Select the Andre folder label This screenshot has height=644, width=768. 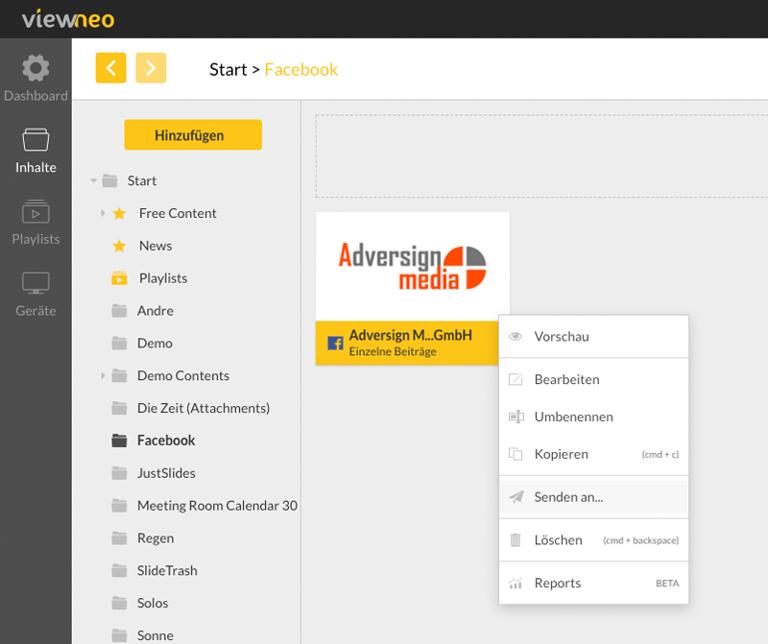tap(156, 311)
